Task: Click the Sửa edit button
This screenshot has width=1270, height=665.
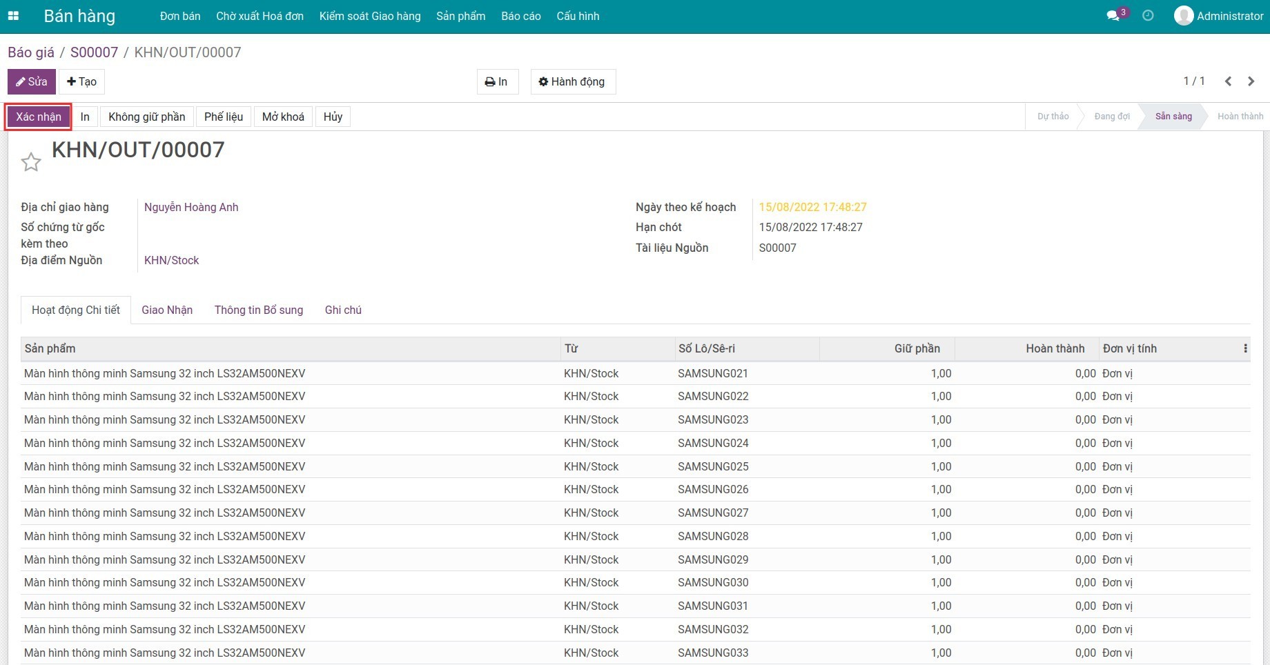Action: click(x=32, y=81)
